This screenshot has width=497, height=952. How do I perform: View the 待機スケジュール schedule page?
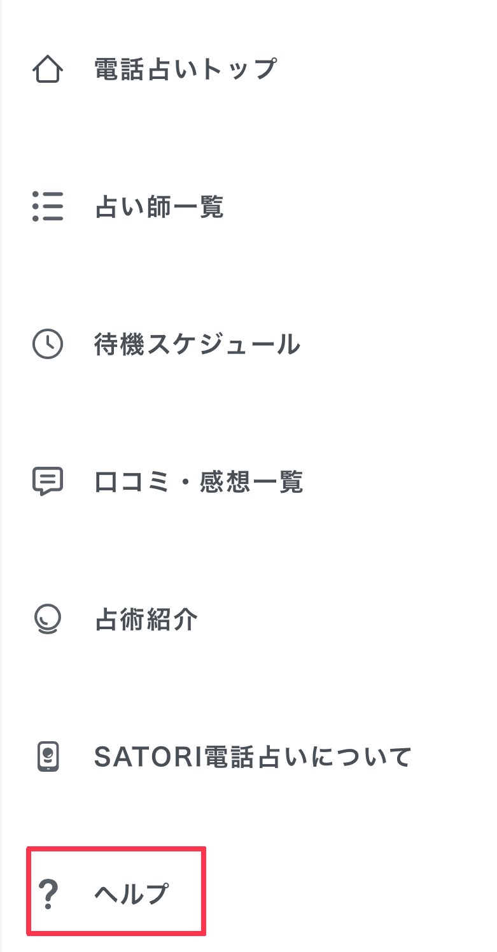pos(197,345)
